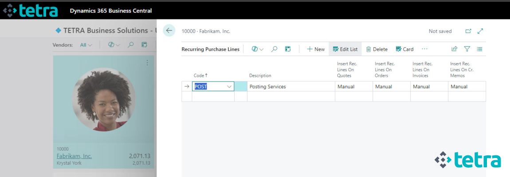This screenshot has width=510, height=177.
Task: Set Manual under Insert Rec. Lines On Quotes
Action: (x=354, y=87)
